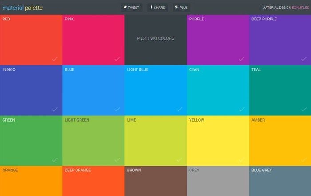311x196 pixels.
Task: Toggle the checkmark on the Deep Purple tile
Action: click(303, 58)
